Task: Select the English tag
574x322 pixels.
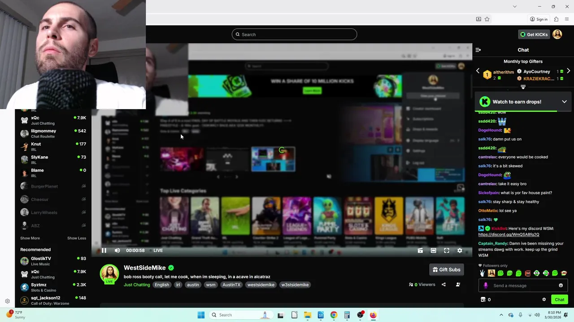Action: coord(162,285)
